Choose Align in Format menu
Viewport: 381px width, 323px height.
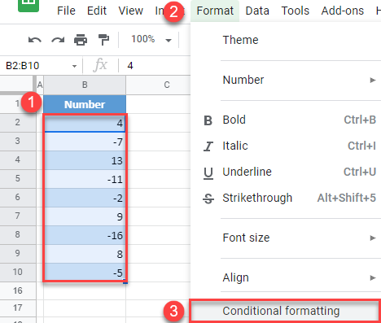(x=286, y=277)
